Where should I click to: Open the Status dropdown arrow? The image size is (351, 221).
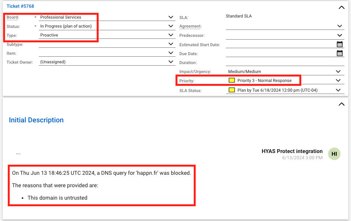click(x=171, y=26)
